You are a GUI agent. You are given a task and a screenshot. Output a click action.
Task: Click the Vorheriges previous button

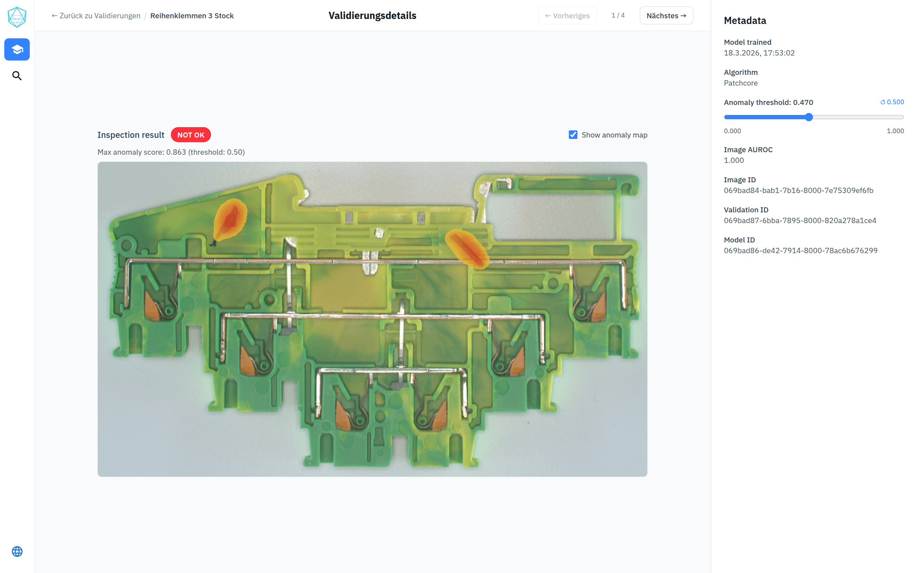click(567, 15)
